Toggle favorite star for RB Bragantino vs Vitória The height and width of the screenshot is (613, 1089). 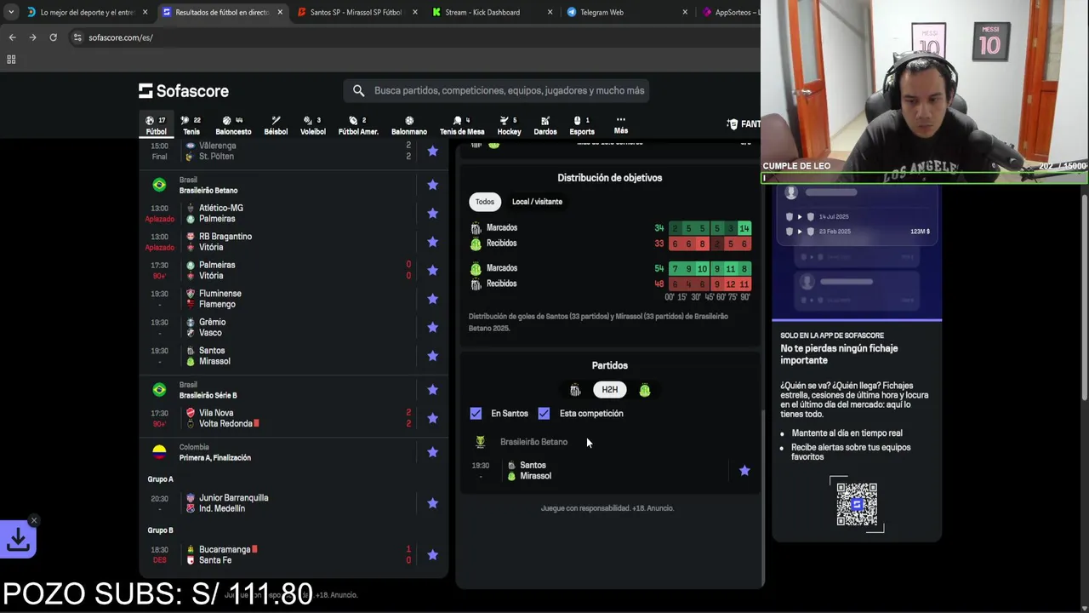432,242
